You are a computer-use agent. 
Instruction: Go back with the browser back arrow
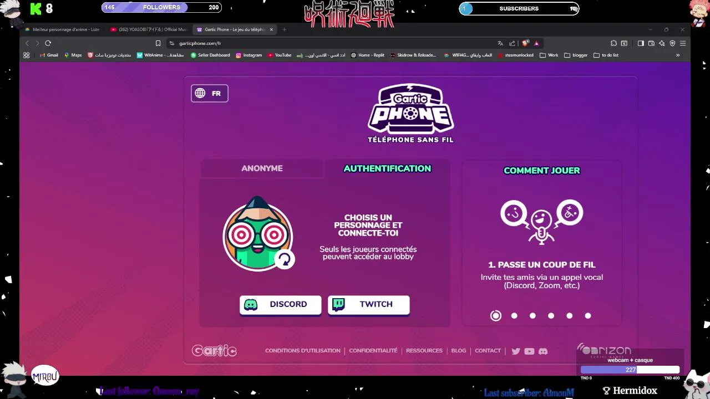point(27,43)
